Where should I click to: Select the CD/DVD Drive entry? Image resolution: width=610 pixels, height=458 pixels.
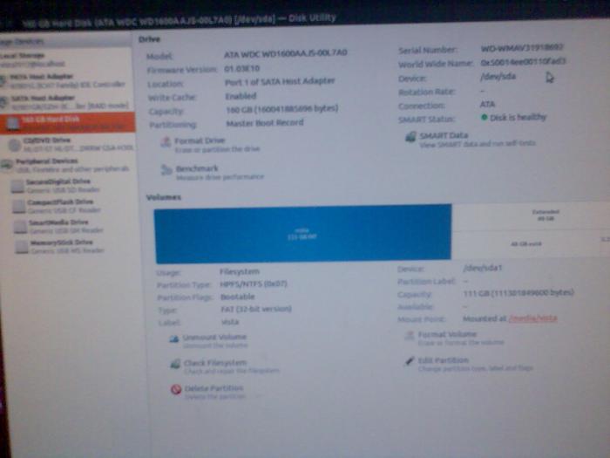point(70,144)
